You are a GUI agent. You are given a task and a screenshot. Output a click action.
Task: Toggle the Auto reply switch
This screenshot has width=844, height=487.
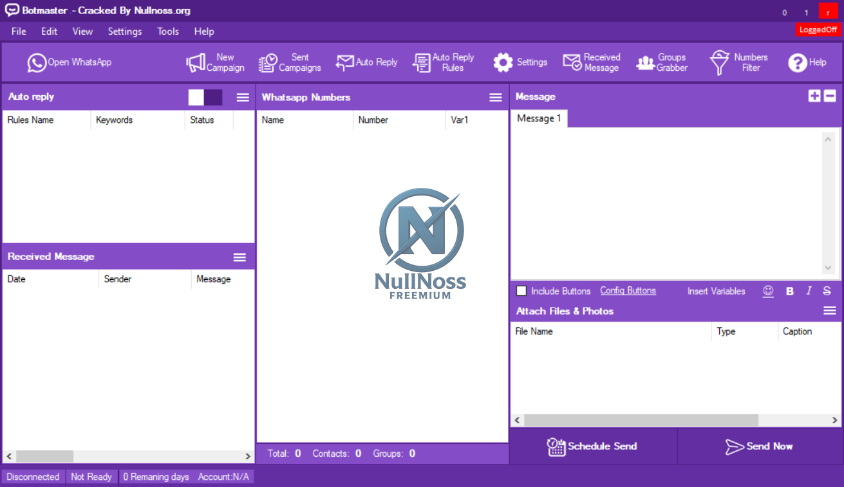[x=205, y=97]
